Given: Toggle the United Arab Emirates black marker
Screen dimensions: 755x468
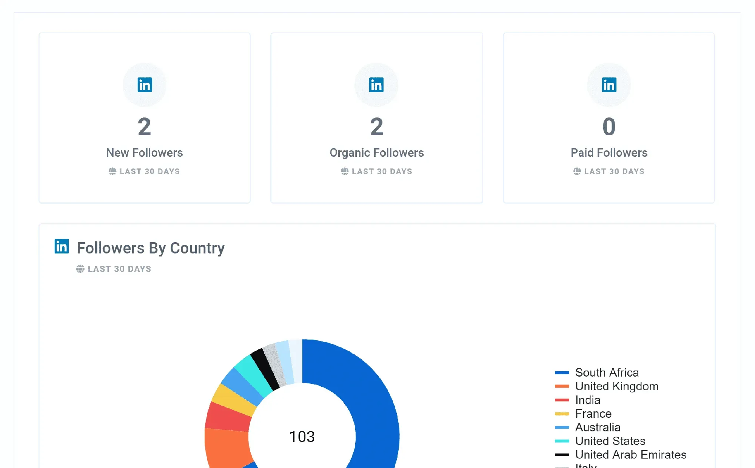Looking at the screenshot, I should tap(562, 455).
